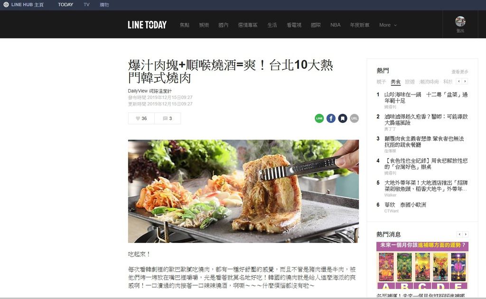Open the NBA section in the navigation bar
486x299 pixels.
click(336, 25)
